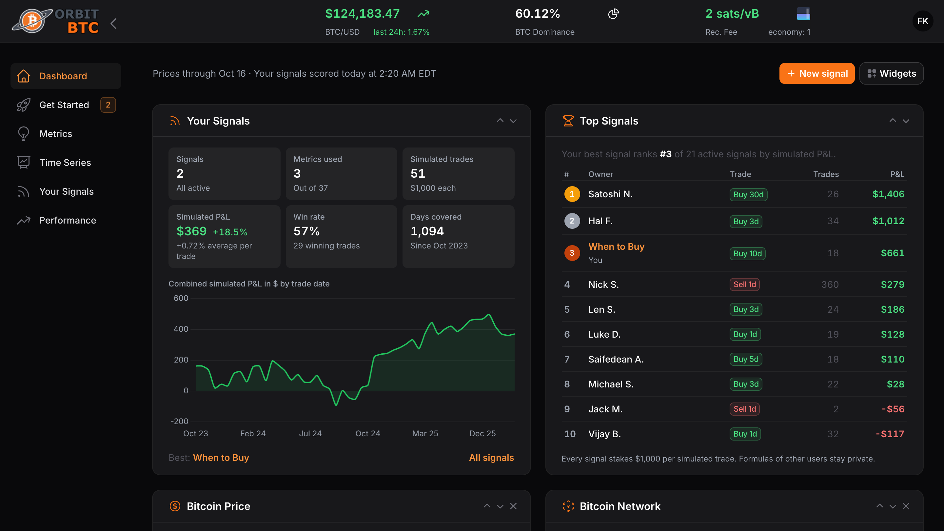Open the best signal When to Buy link
The width and height of the screenshot is (944, 531).
pyautogui.click(x=221, y=458)
